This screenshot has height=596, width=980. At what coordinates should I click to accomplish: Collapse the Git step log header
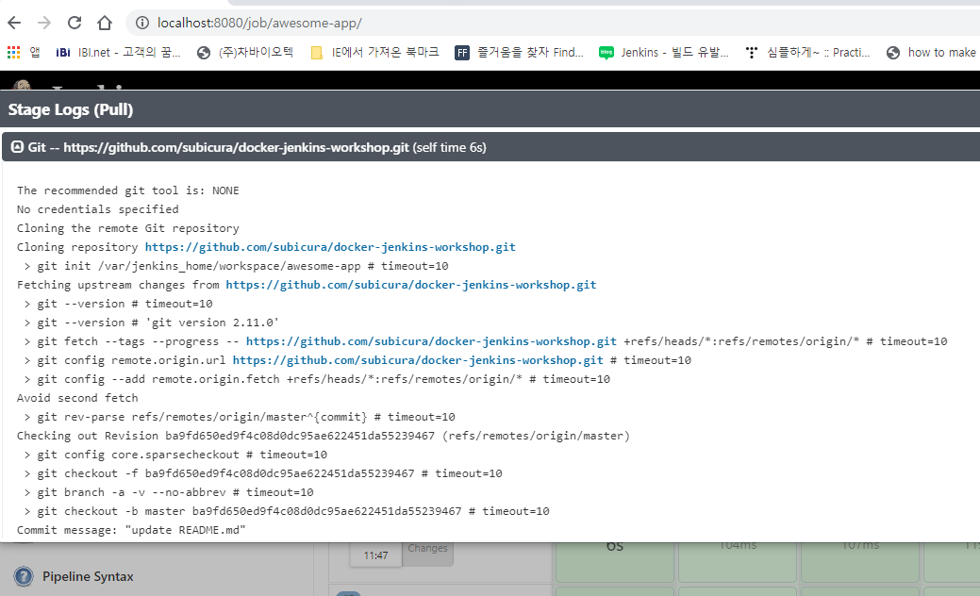pyautogui.click(x=491, y=147)
